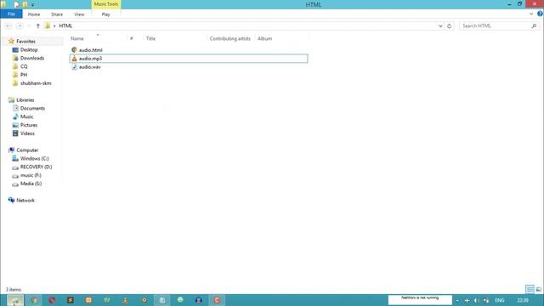The image size is (544, 306).
Task: Switch to Large icons view in status bar
Action: [x=538, y=289]
